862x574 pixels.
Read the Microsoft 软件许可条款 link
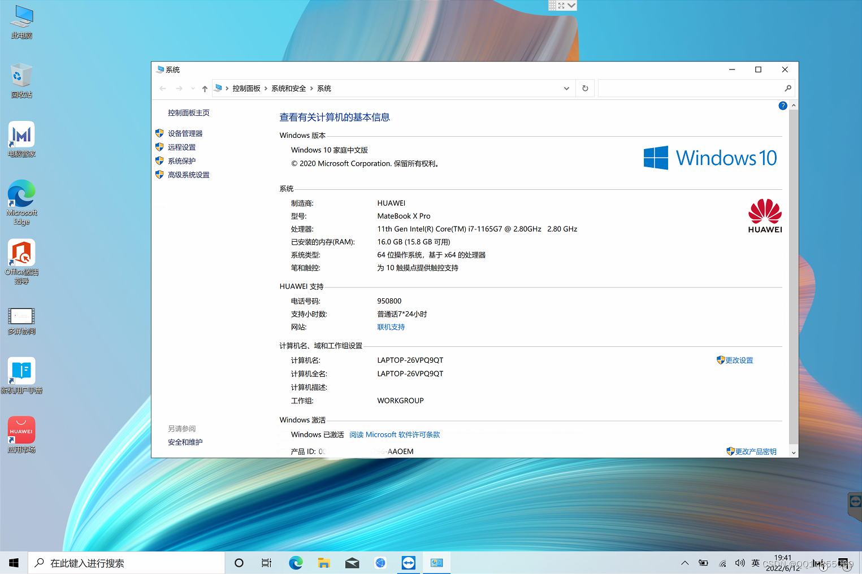click(x=395, y=434)
